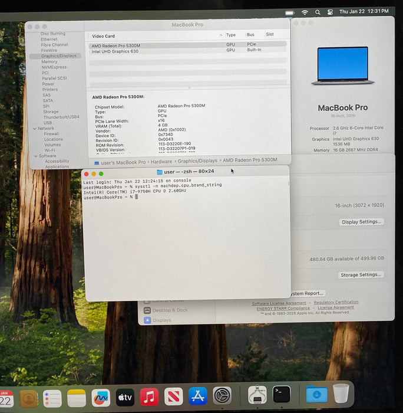Select Firewall under Network
This screenshot has height=413, width=403.
point(51,134)
